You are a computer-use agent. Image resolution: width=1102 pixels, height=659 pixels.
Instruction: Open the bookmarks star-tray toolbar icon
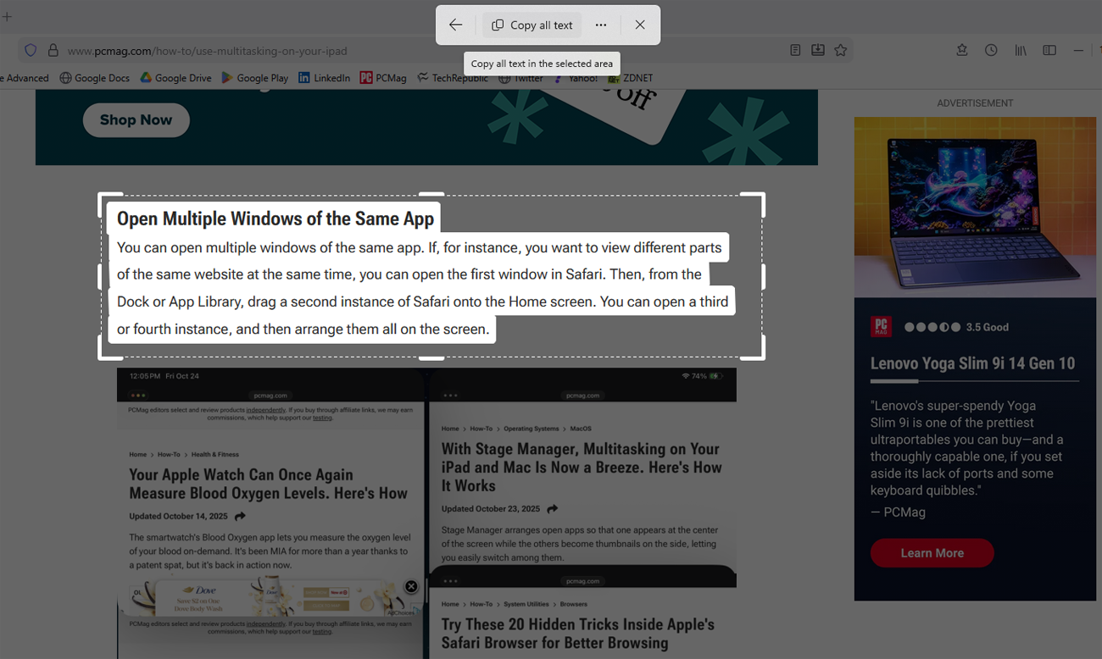tap(962, 51)
